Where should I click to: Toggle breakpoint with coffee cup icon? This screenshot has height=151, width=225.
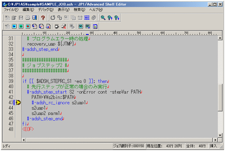[x=57, y=26]
